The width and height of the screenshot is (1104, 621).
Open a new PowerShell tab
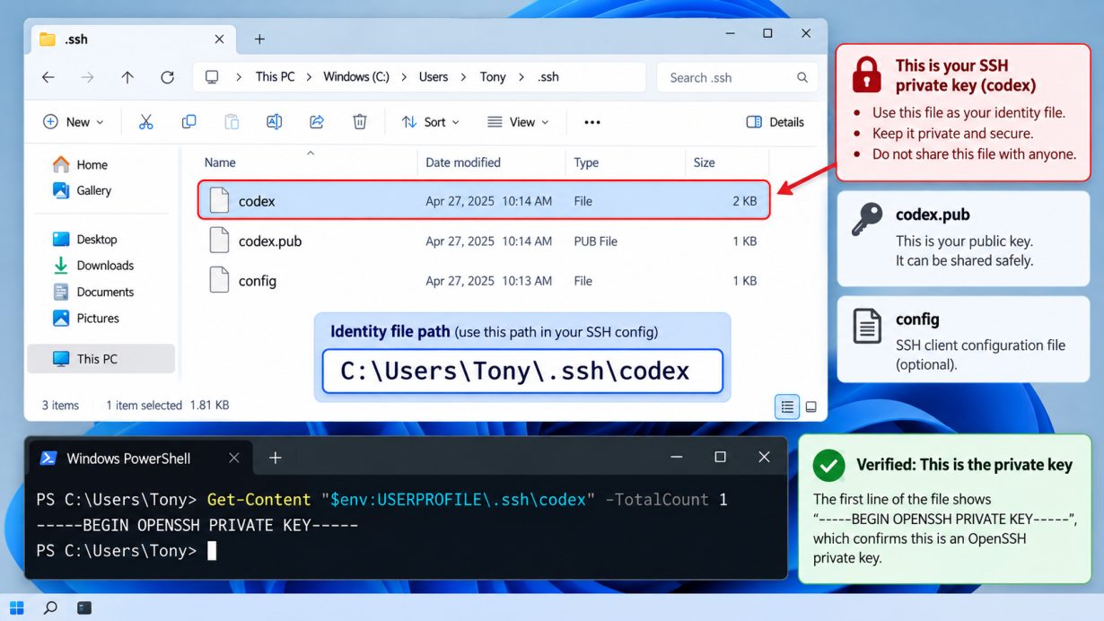coord(276,458)
